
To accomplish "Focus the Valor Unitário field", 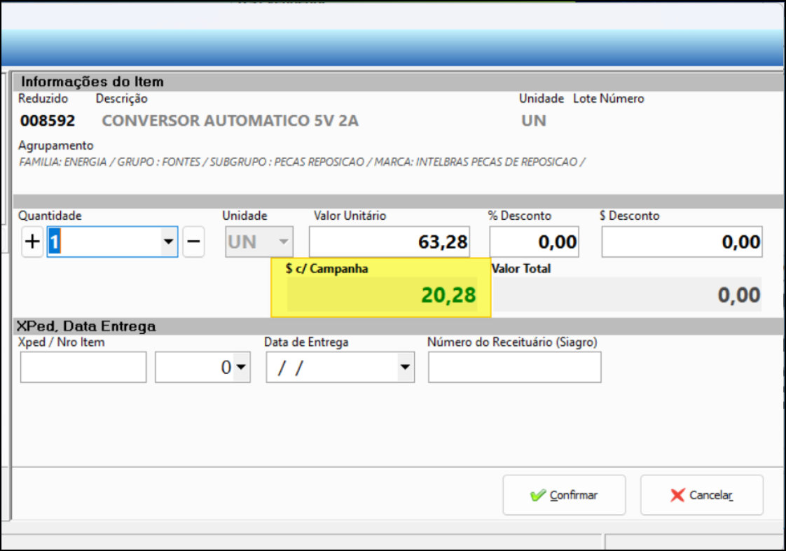I will [x=389, y=242].
